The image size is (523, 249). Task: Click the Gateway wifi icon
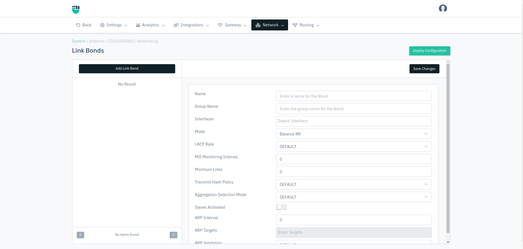pyautogui.click(x=220, y=25)
